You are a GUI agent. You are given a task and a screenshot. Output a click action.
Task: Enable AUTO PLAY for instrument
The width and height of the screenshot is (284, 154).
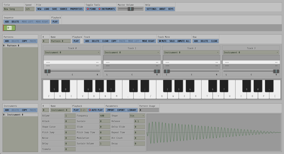[x=95, y=110]
